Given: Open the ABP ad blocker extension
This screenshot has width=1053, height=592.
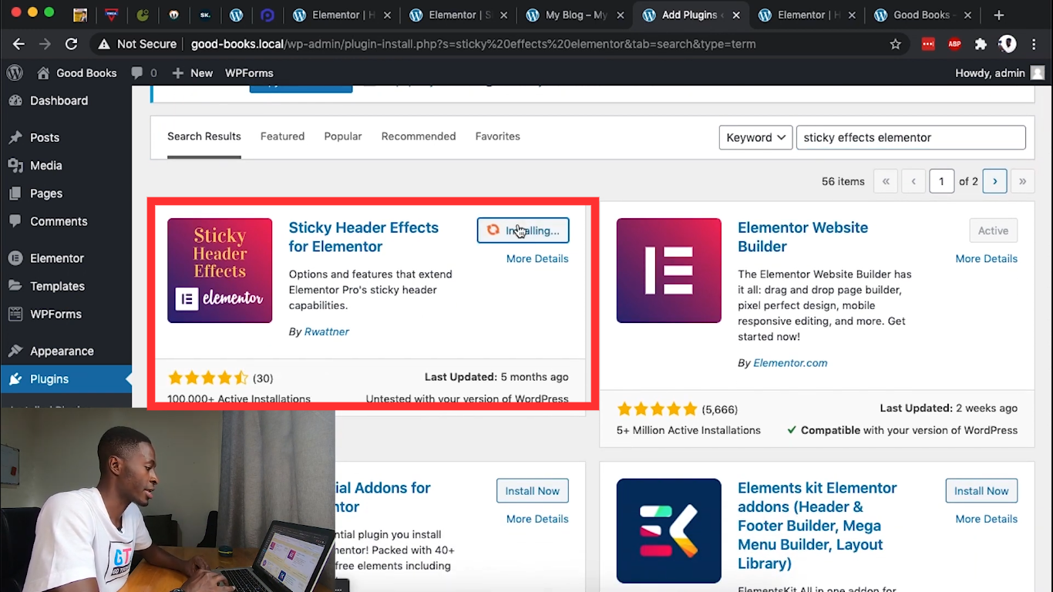Looking at the screenshot, I should coord(954,44).
